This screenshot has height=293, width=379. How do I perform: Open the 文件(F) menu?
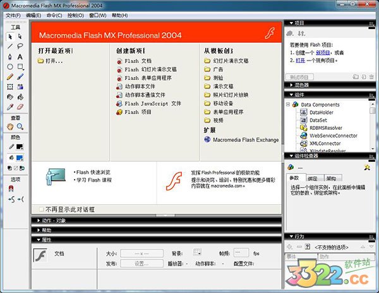[x=13, y=14]
